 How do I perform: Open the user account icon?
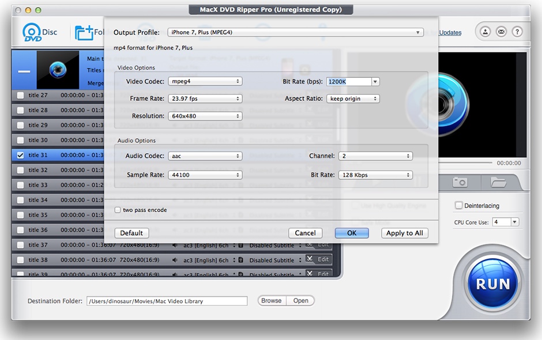coord(485,32)
